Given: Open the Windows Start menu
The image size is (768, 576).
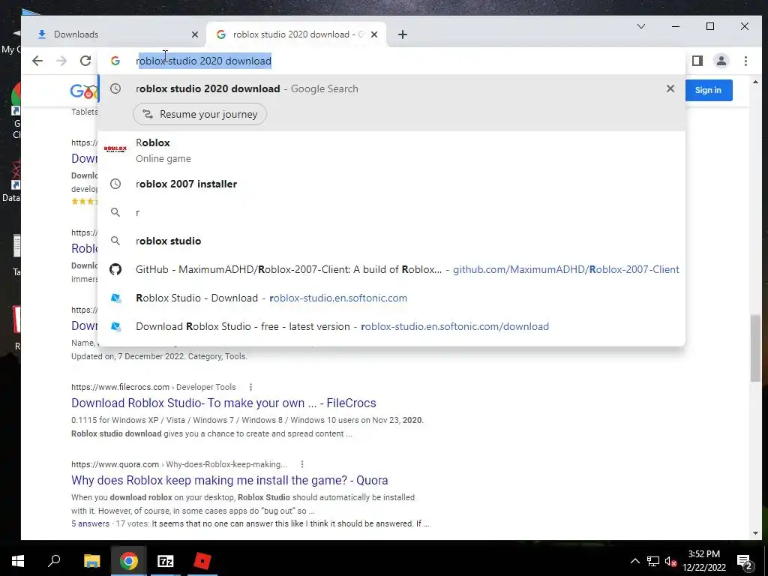Looking at the screenshot, I should click(x=18, y=561).
